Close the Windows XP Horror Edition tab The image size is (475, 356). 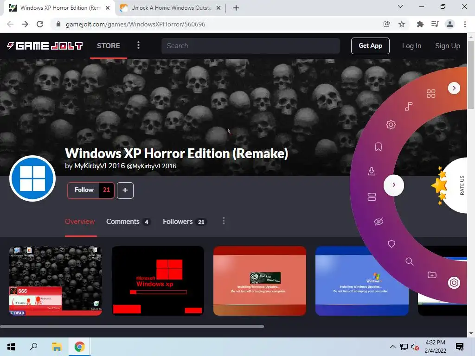point(108,8)
